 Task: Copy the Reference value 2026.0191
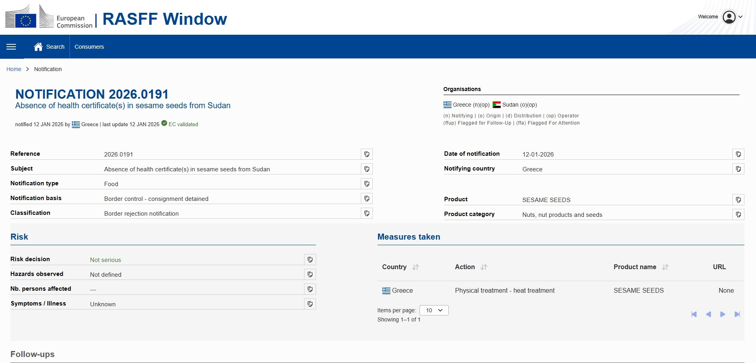click(x=366, y=154)
